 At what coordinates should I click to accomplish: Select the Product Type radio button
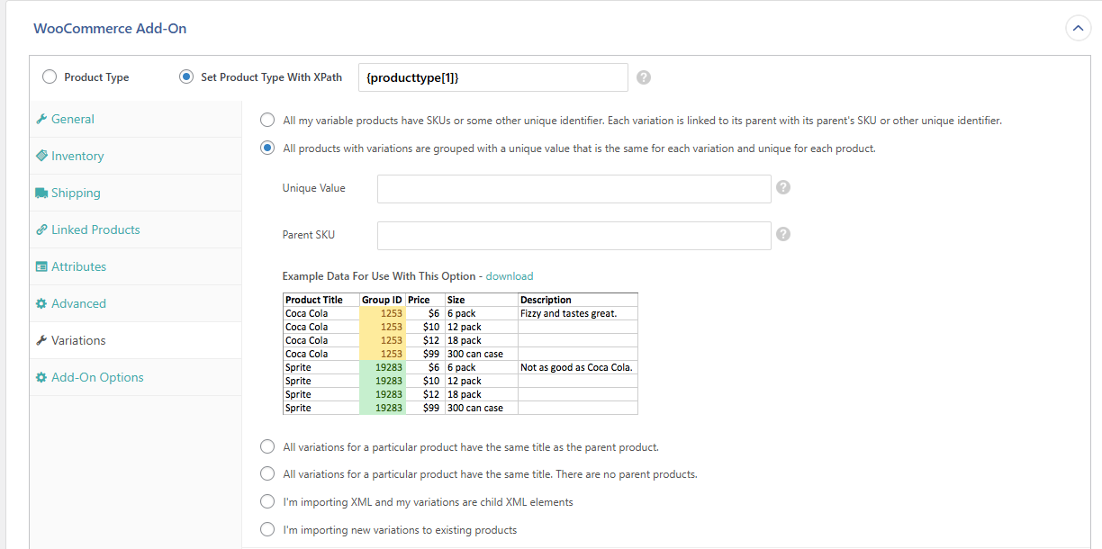click(x=50, y=77)
